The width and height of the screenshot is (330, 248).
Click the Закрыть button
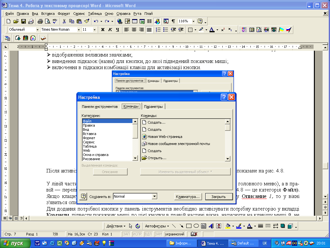tap(219, 197)
